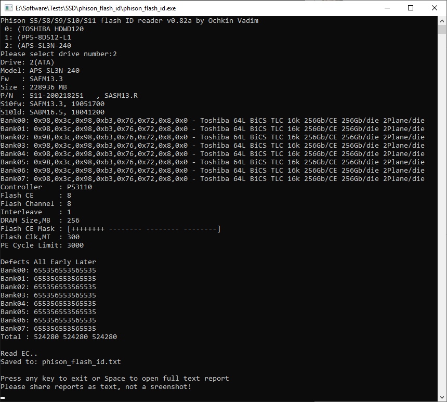Viewport: 447px width, 402px height.
Task: Click the Bank04 defects row
Action: click(x=48, y=304)
